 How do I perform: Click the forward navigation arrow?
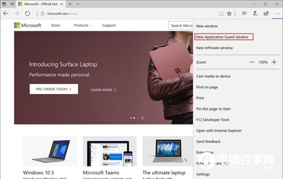click(x=17, y=13)
